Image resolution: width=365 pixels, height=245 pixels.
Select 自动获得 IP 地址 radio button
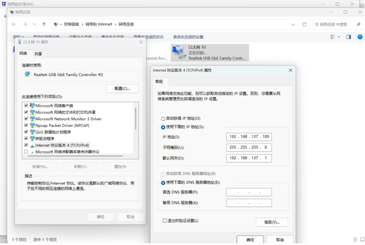(163, 119)
